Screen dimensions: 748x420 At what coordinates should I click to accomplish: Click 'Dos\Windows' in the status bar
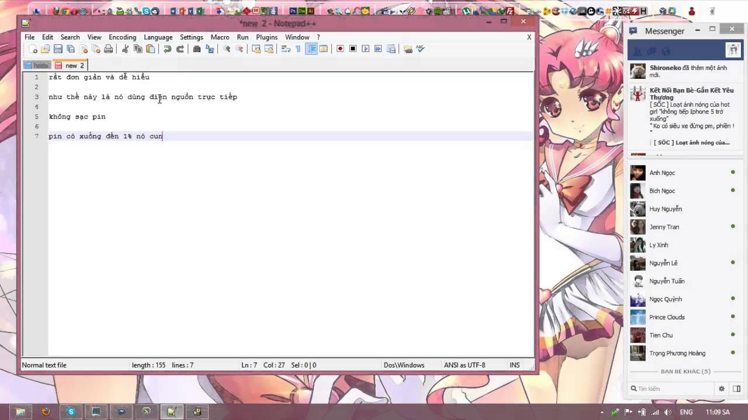click(404, 365)
